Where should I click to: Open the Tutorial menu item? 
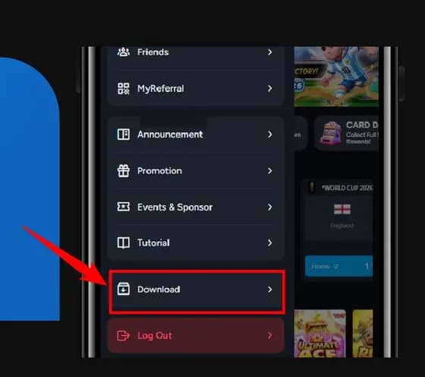(196, 242)
